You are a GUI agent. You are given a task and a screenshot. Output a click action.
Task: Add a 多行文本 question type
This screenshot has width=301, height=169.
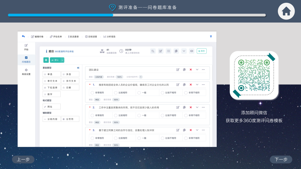pyautogui.click(x=70, y=81)
